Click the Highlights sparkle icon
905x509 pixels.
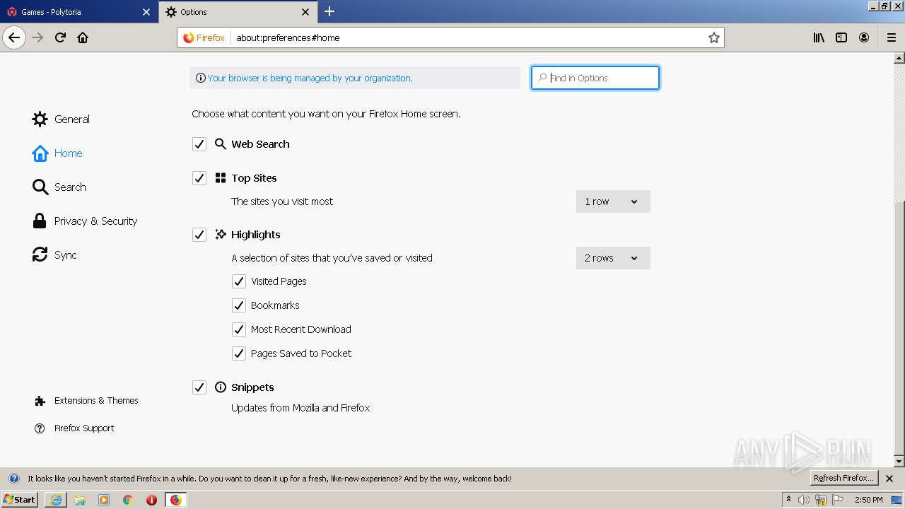pyautogui.click(x=221, y=235)
